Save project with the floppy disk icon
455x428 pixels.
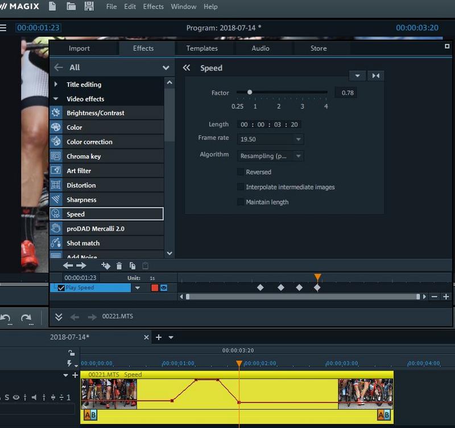tap(89, 6)
